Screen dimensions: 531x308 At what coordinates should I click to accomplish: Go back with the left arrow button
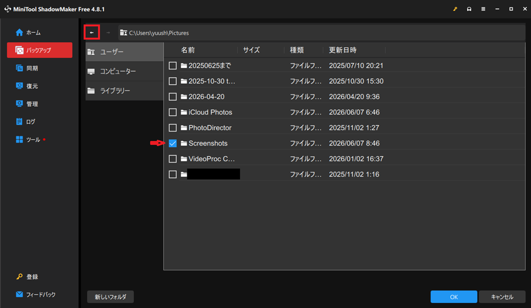tap(92, 32)
